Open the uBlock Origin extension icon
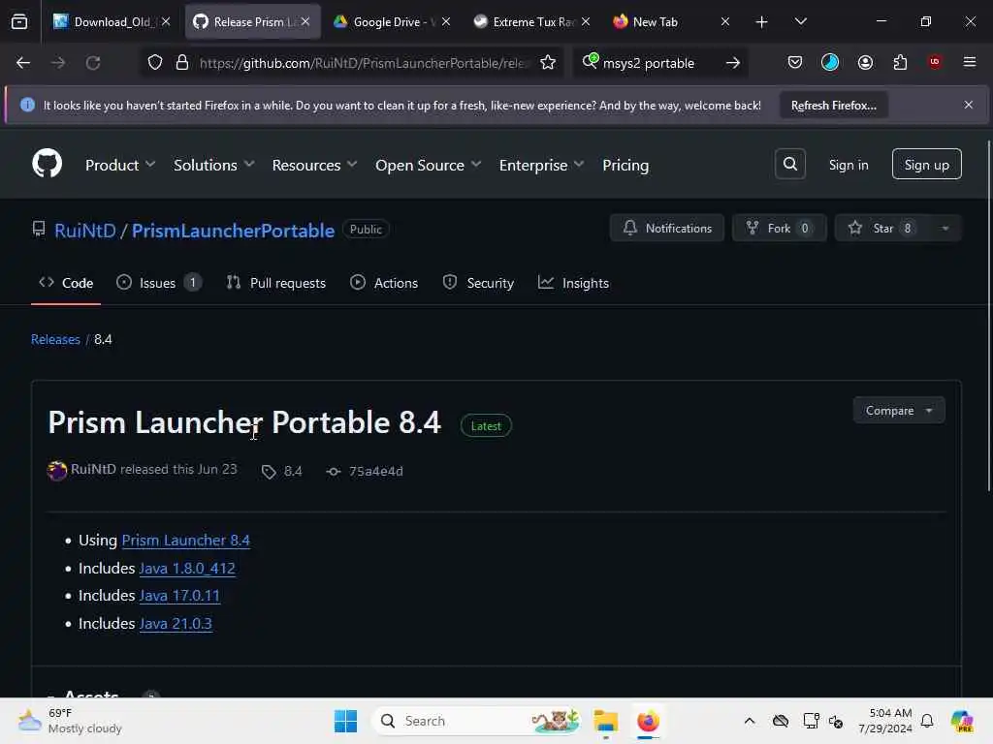Image resolution: width=993 pixels, height=744 pixels. tap(934, 62)
